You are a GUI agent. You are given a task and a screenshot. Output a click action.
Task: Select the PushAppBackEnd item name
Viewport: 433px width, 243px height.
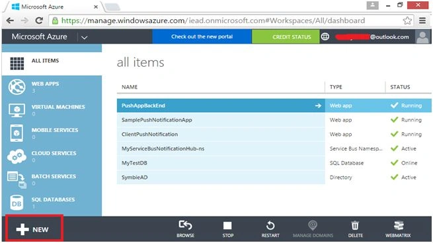[x=143, y=106]
